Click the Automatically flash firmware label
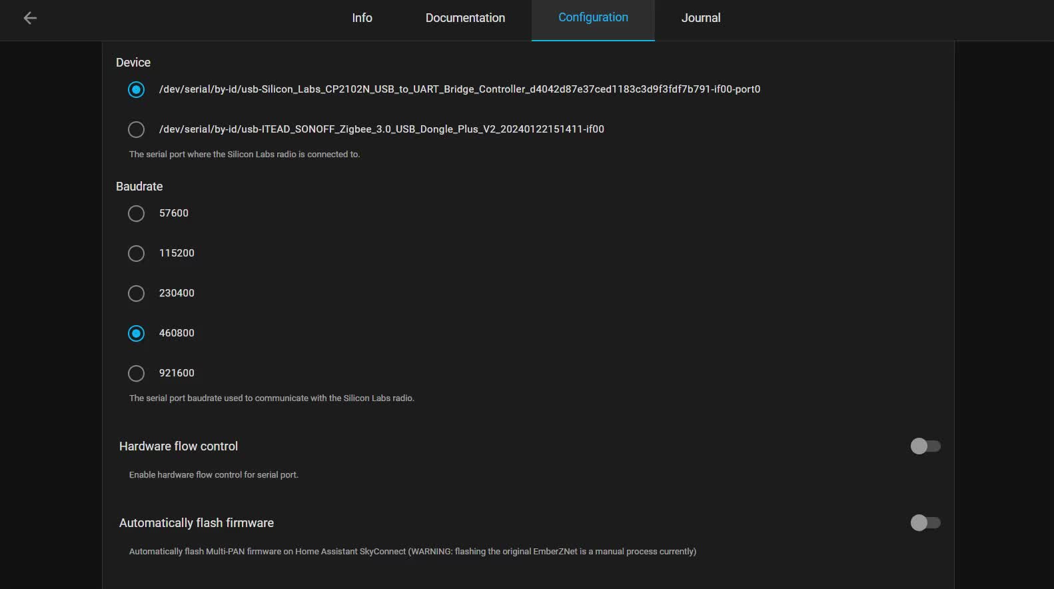The image size is (1054, 589). 196,523
